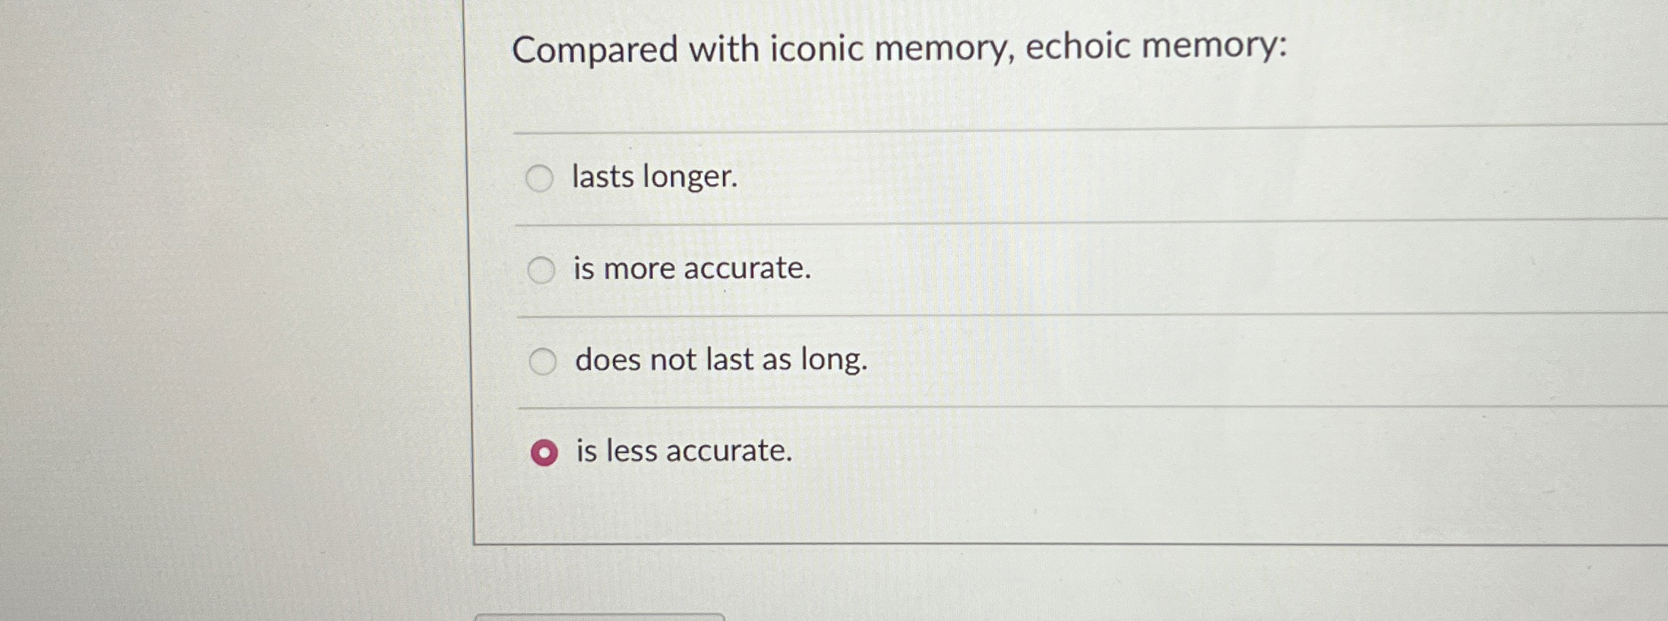Click the second answer choice circle
Viewport: 1668px width, 621px height.
pos(541,268)
